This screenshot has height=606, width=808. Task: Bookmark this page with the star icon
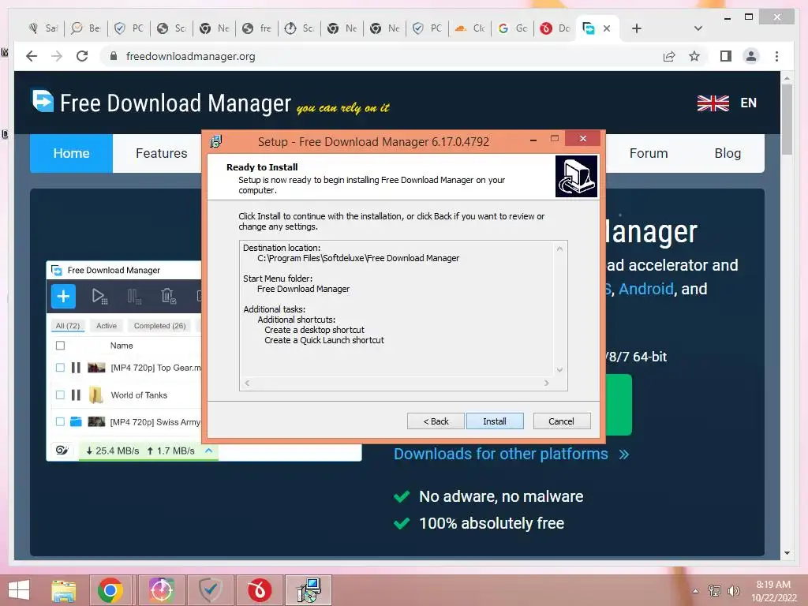point(694,56)
